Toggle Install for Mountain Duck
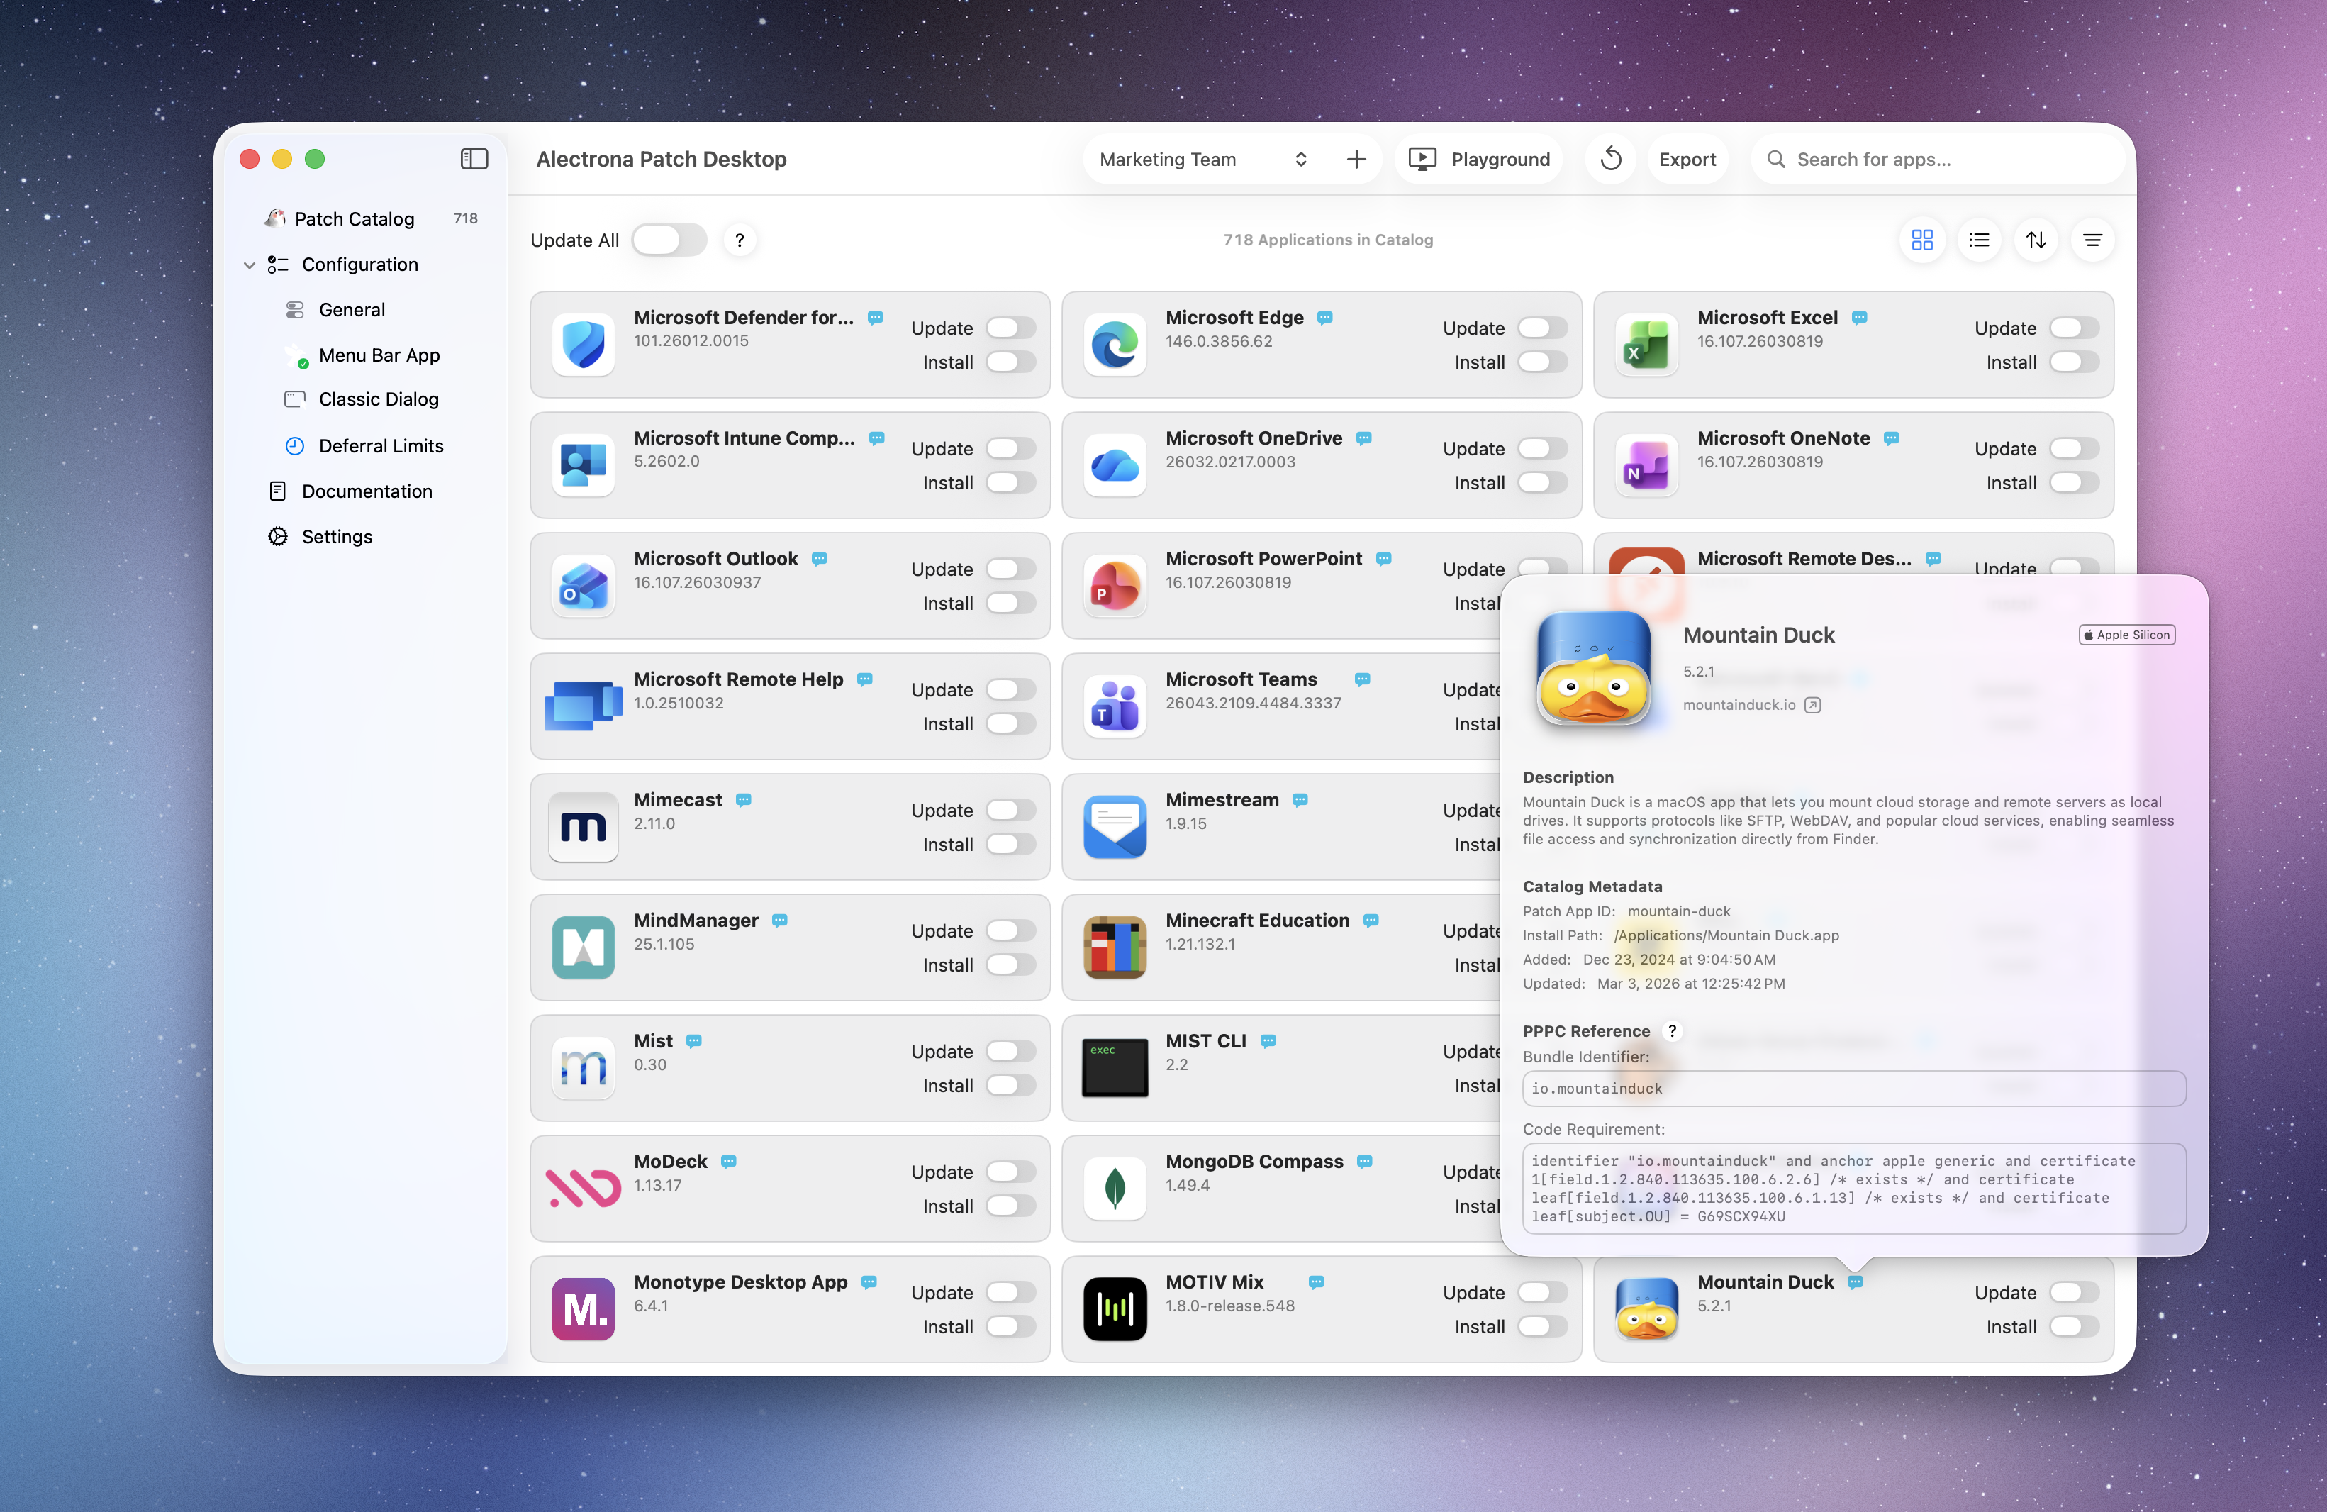The image size is (2327, 1512). 2074,1326
